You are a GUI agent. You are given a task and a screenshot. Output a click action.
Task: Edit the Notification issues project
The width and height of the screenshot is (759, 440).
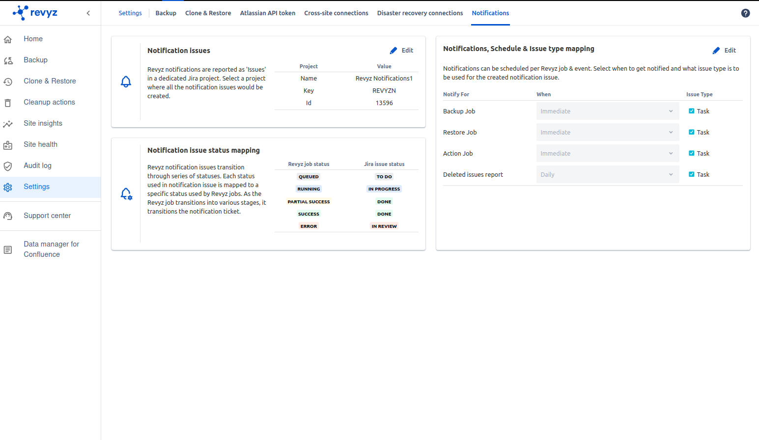pyautogui.click(x=401, y=51)
